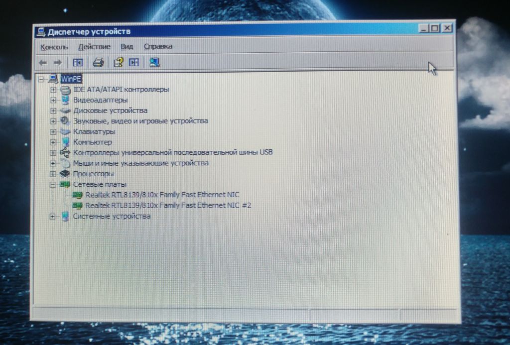Expand the Процессоры node

coord(53,174)
